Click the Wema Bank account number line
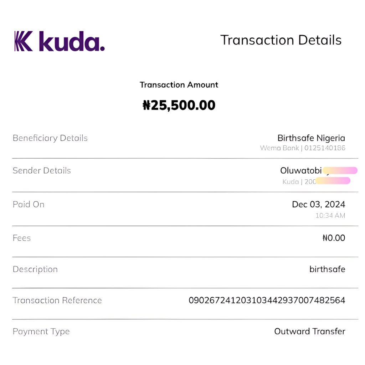The image size is (365, 365). pyautogui.click(x=302, y=148)
